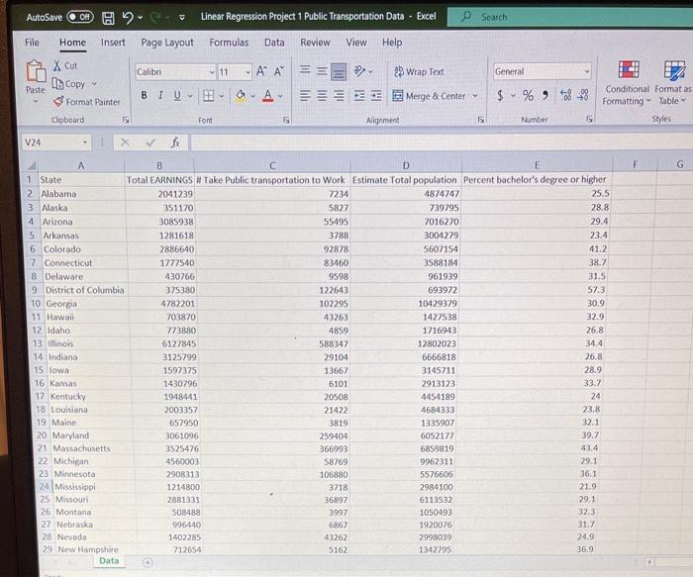Image resolution: width=693 pixels, height=577 pixels.
Task: Switch to the Formulas tab
Action: pyautogui.click(x=229, y=43)
